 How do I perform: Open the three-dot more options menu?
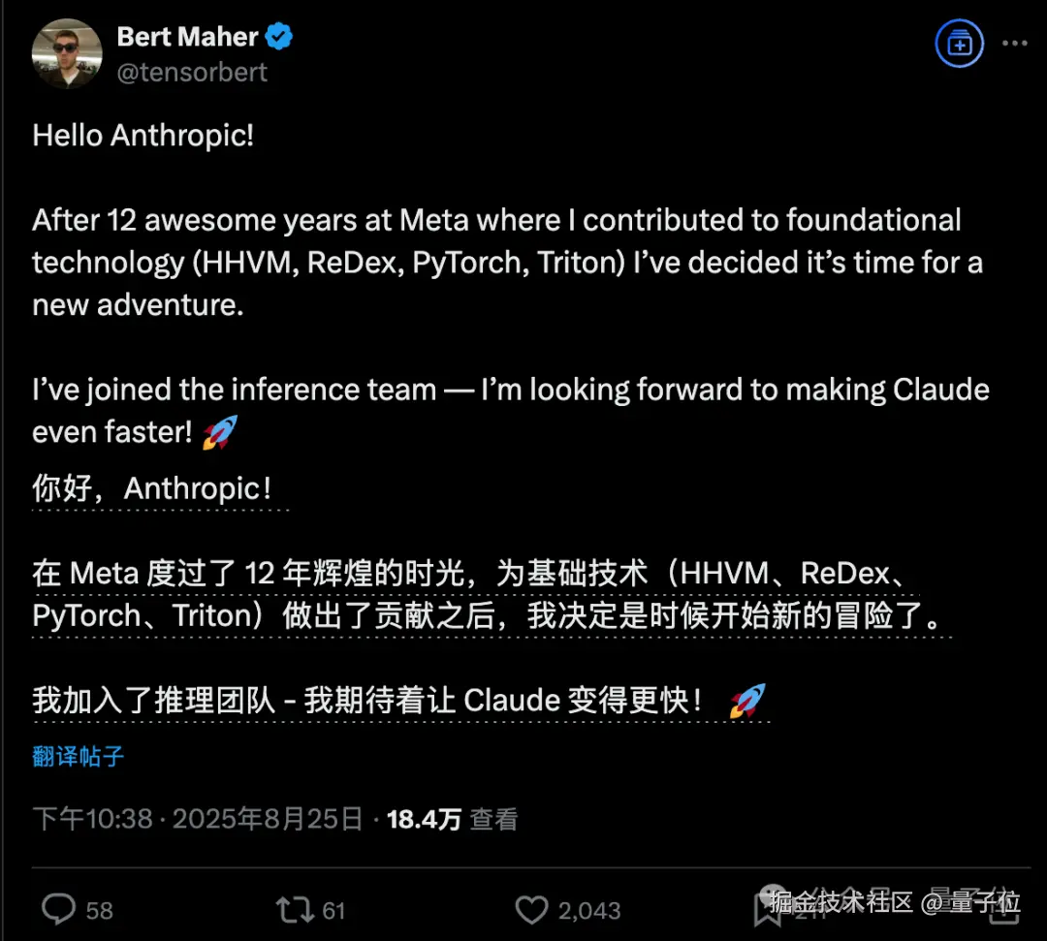point(1014,45)
